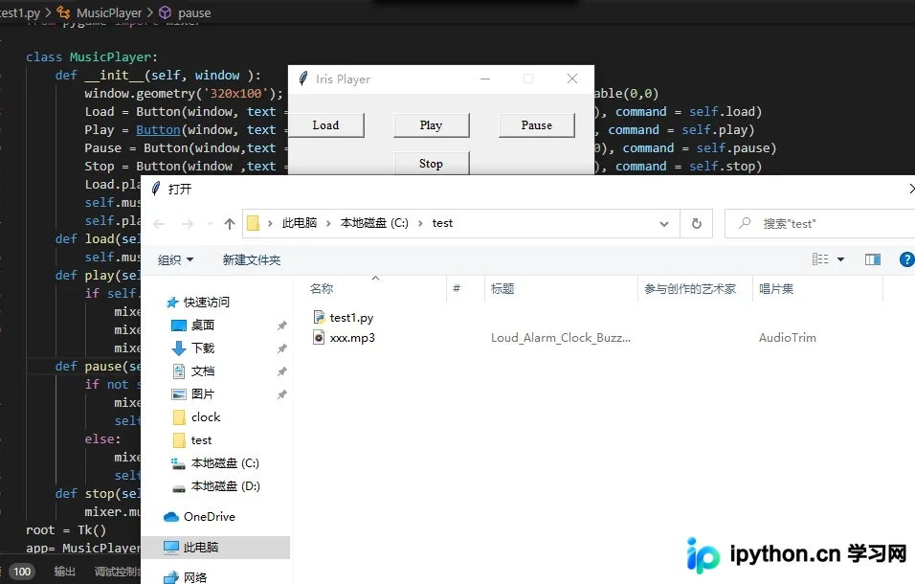Image resolution: width=915 pixels, height=584 pixels.
Task: Click the Load button in Iris Player
Action: point(326,125)
